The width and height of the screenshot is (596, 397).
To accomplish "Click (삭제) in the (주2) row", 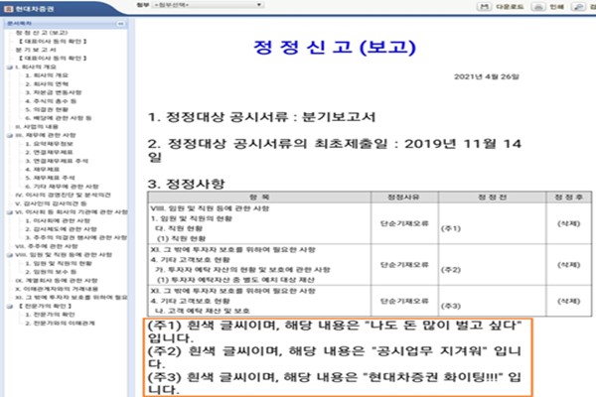I will [x=568, y=265].
